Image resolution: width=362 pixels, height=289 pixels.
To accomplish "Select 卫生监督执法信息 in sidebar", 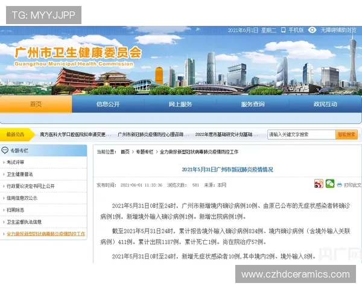I will 24,222.
